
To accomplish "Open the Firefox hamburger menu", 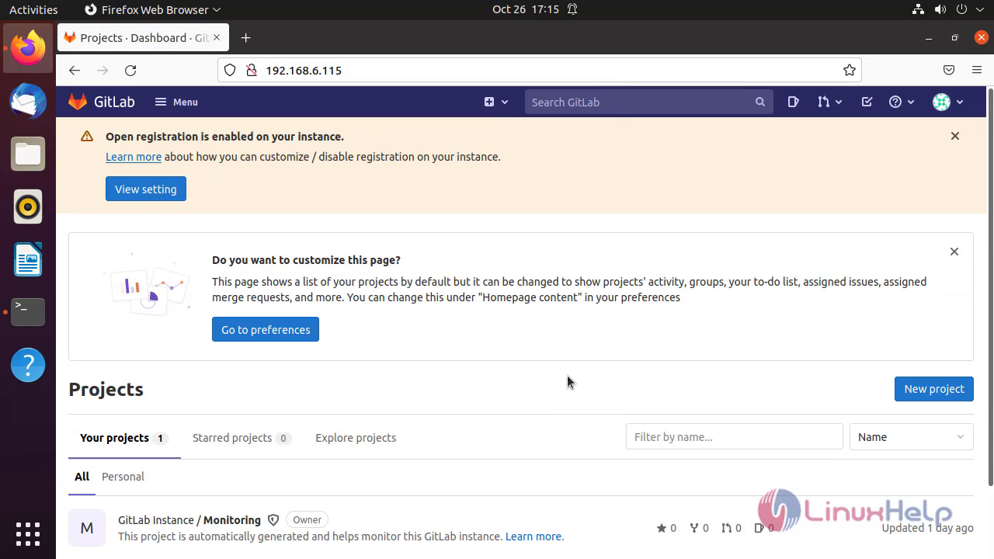I will point(977,70).
